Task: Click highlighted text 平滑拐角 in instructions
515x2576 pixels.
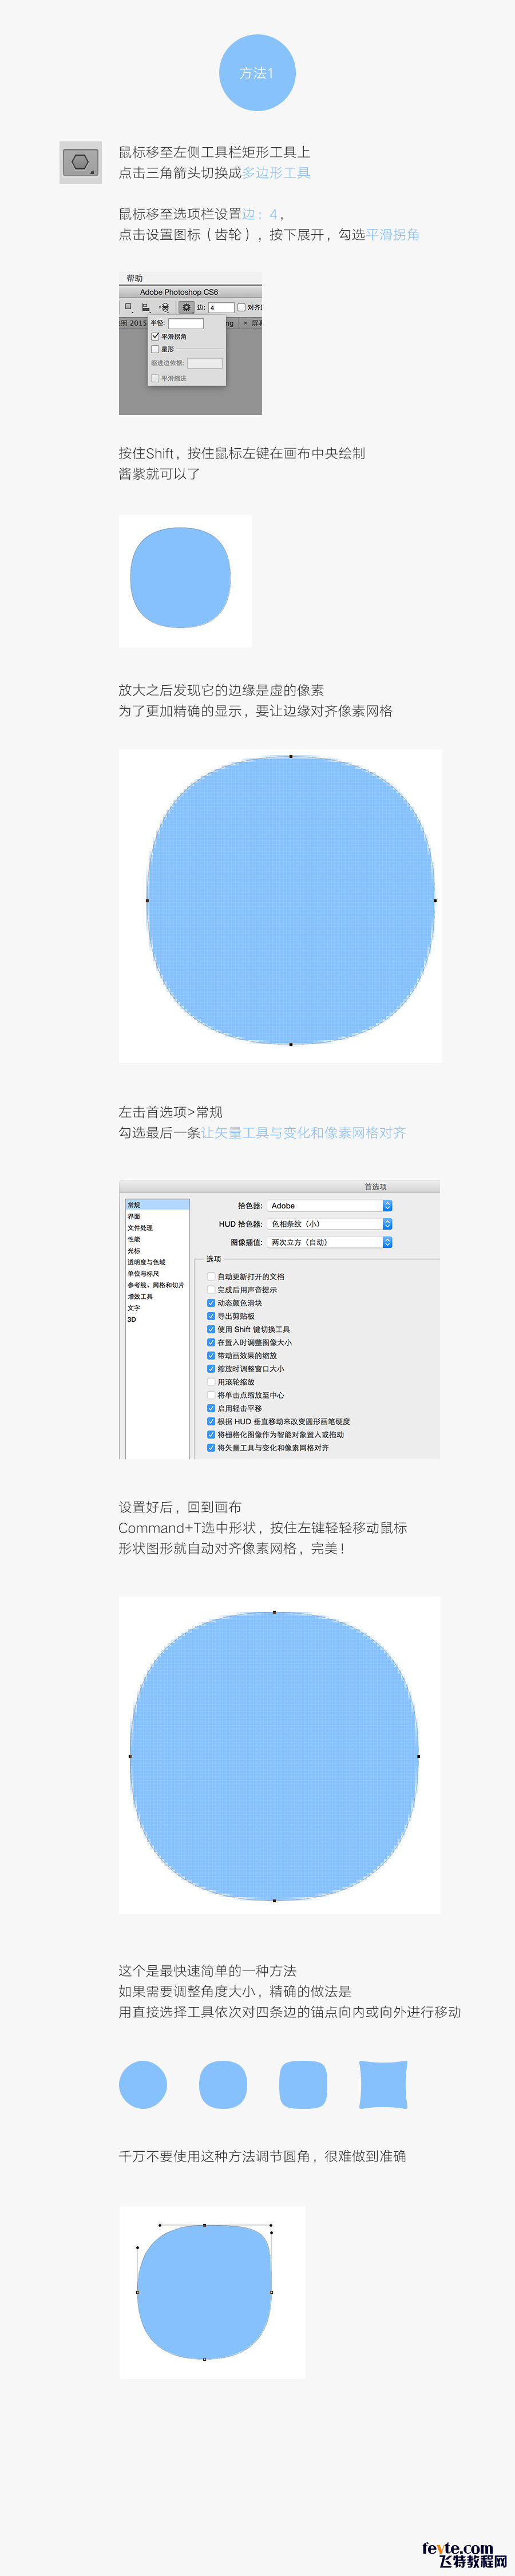Action: (393, 235)
